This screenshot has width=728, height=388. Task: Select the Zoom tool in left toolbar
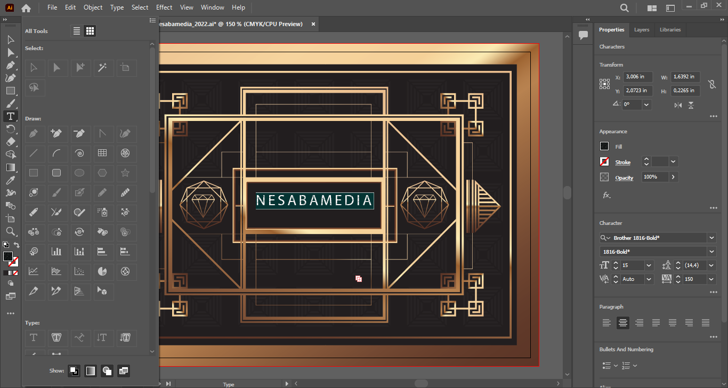(10, 231)
